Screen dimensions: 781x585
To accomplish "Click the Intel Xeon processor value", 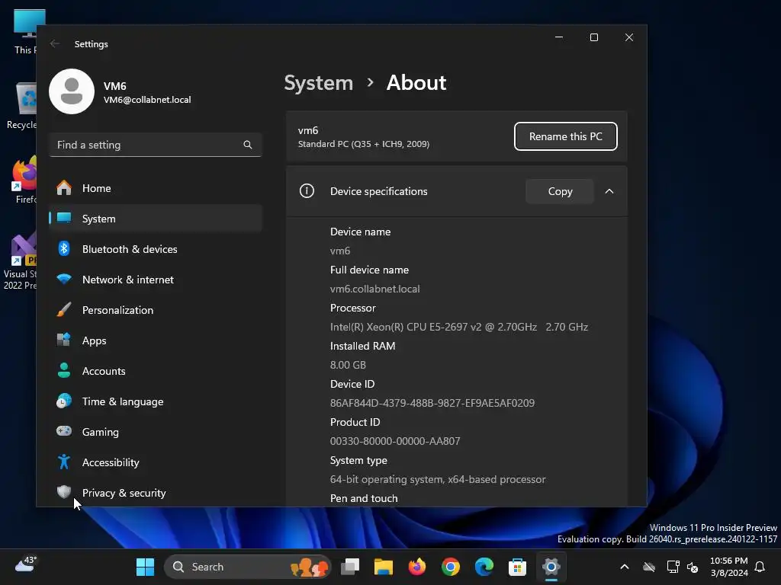I will 458,327.
